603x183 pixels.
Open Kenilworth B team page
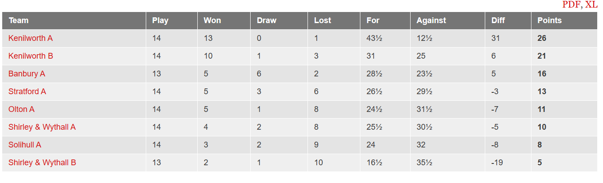click(31, 56)
